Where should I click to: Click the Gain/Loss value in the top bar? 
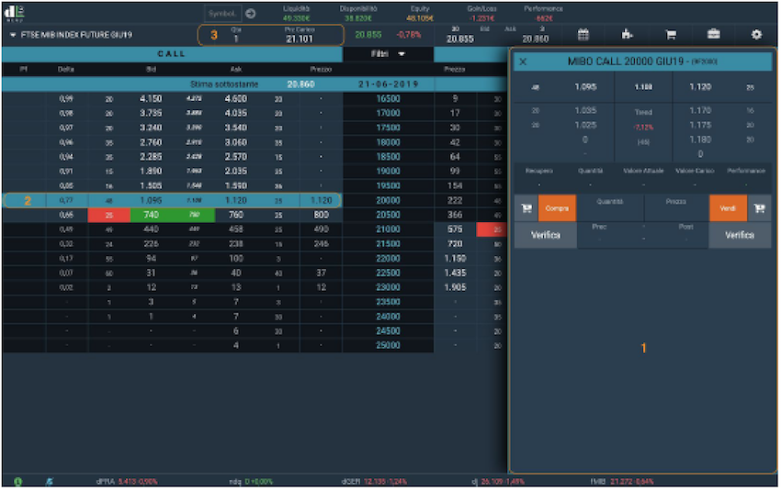[482, 18]
